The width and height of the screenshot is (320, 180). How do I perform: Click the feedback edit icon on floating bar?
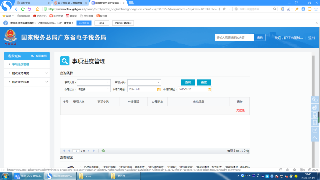click(x=315, y=130)
